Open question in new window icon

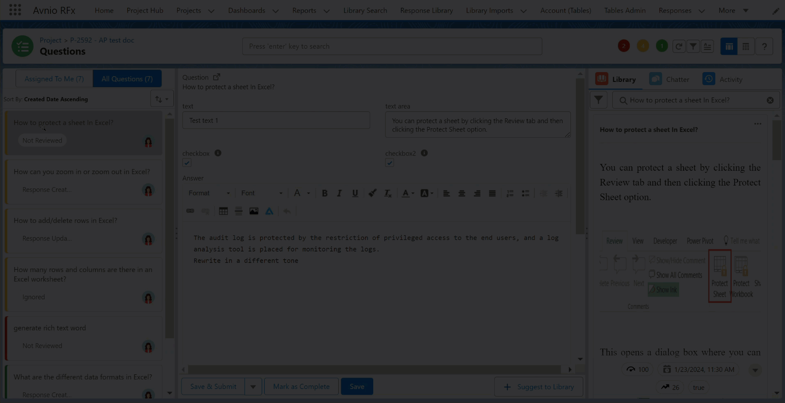217,77
